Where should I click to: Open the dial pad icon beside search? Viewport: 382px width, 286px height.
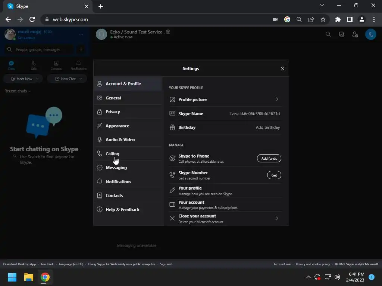81,50
